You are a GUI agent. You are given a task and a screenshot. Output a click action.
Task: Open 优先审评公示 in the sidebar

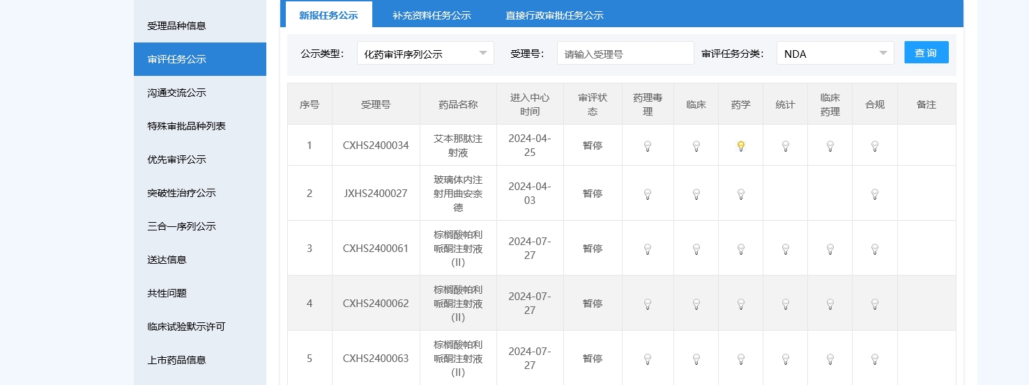pyautogui.click(x=200, y=159)
